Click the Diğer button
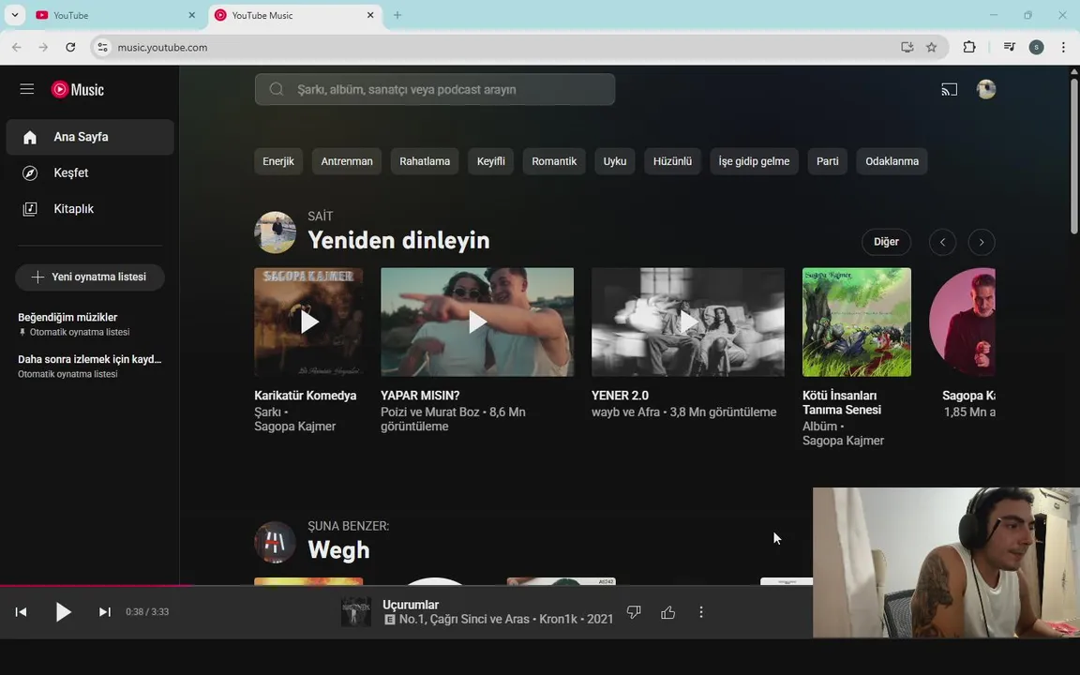This screenshot has width=1080, height=675. pyautogui.click(x=886, y=242)
